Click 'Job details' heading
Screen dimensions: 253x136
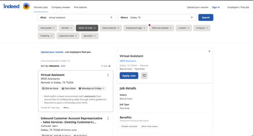128,88
